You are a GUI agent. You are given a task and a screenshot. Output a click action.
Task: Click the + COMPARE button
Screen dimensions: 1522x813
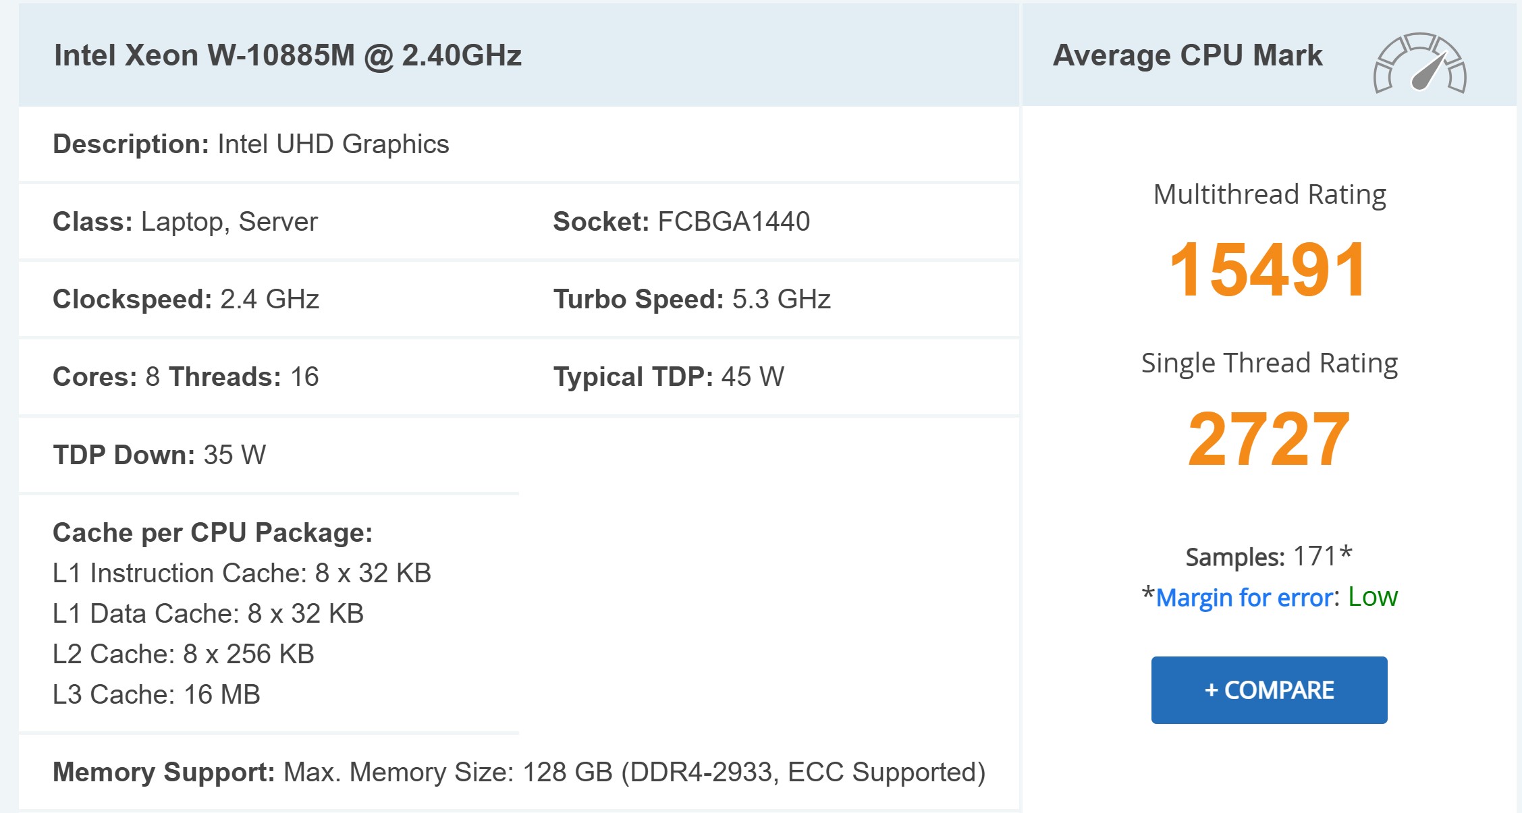click(1269, 690)
